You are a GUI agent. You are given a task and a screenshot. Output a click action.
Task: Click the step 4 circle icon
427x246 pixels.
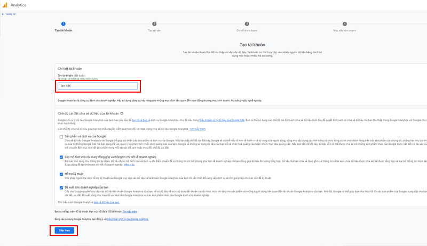click(344, 23)
